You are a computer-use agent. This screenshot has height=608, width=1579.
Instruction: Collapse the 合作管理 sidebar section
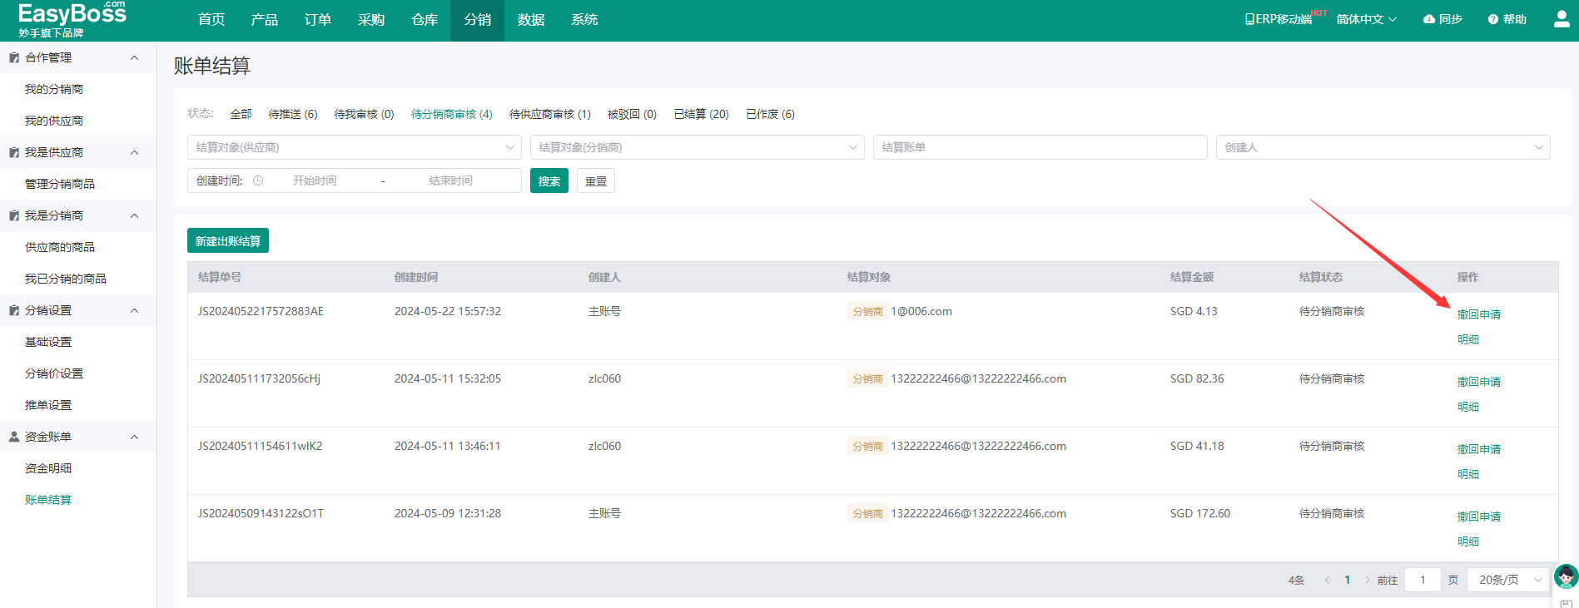coord(134,57)
